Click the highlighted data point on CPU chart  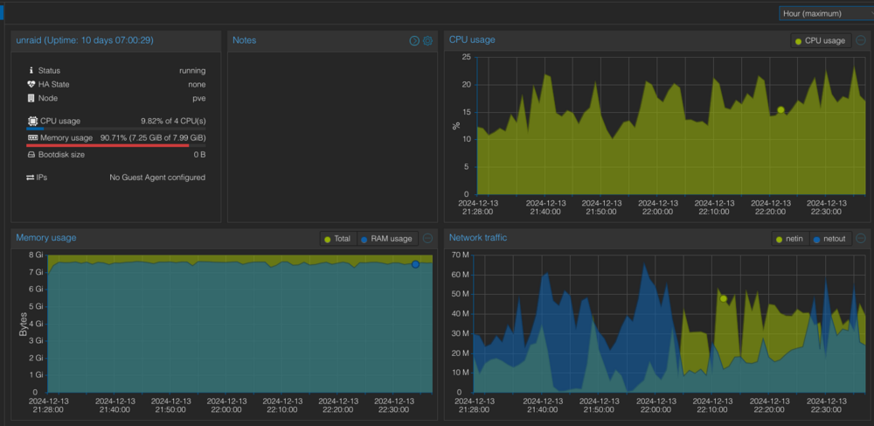pyautogui.click(x=780, y=110)
